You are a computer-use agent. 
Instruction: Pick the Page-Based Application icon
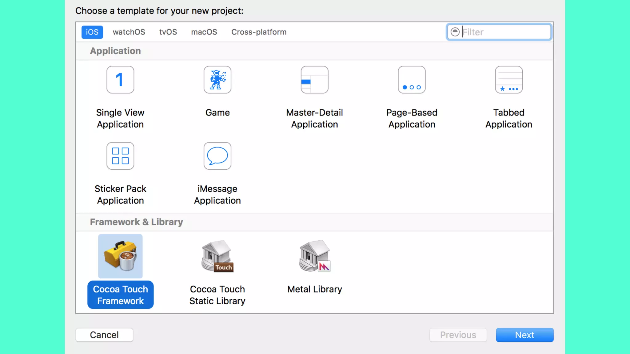point(412,80)
